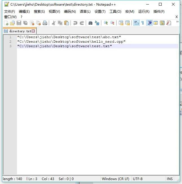The width and height of the screenshot is (182, 184).
Task: Open the 窗口(W) menu
Action: coord(10,17)
